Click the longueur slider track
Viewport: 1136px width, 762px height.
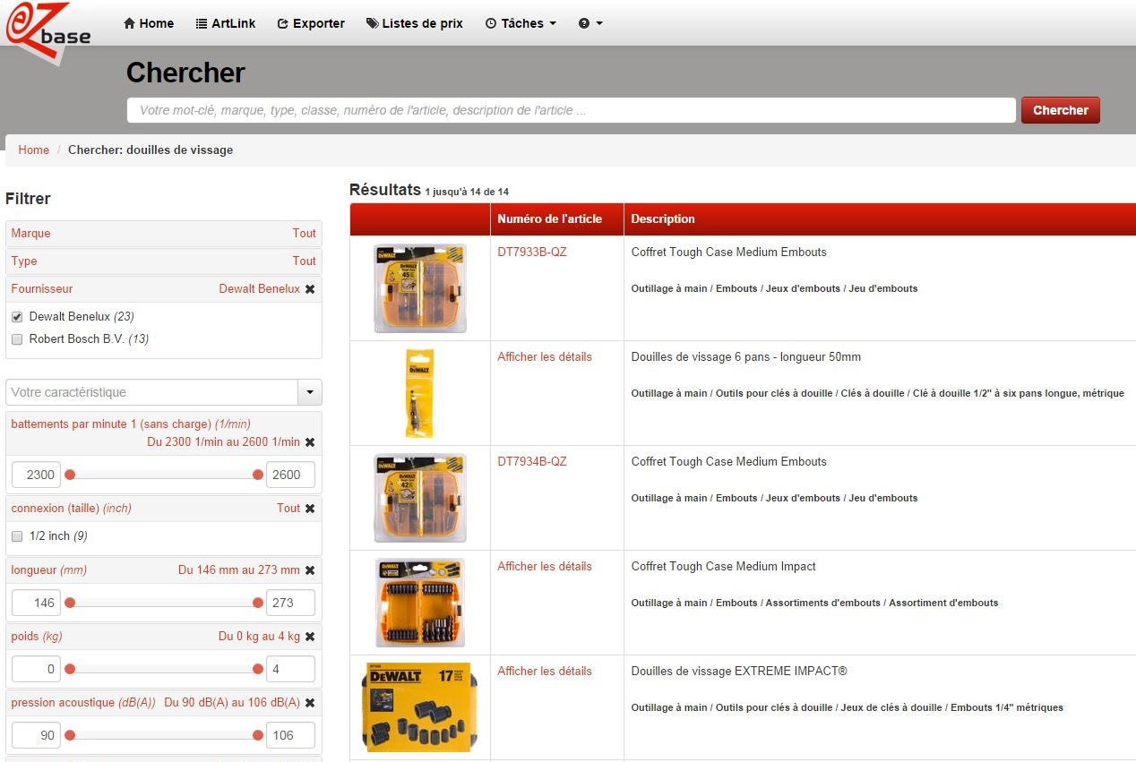164,603
